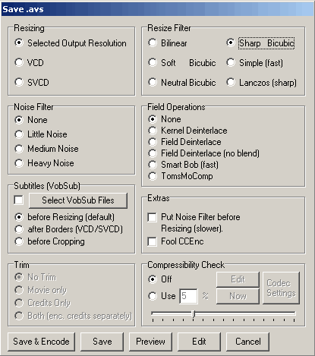Check Put Noise Filter before Resizing

(x=152, y=217)
